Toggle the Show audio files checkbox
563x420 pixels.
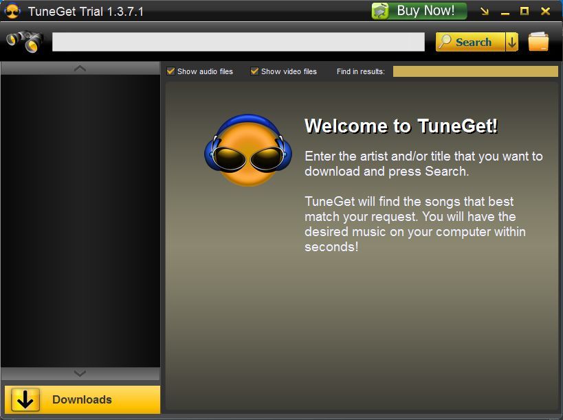[x=171, y=71]
